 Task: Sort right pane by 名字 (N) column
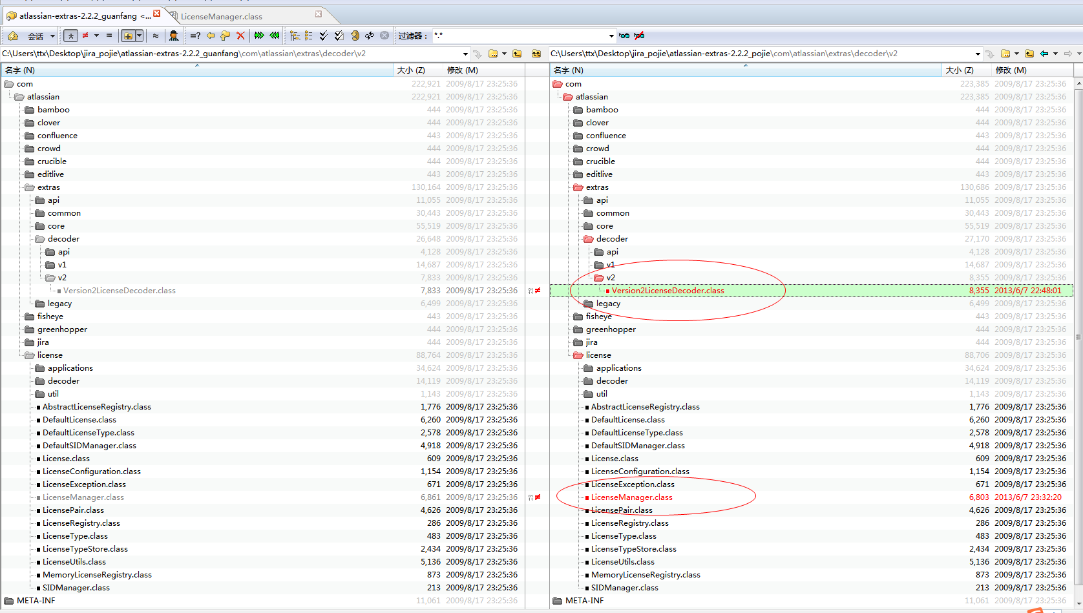tap(746, 70)
